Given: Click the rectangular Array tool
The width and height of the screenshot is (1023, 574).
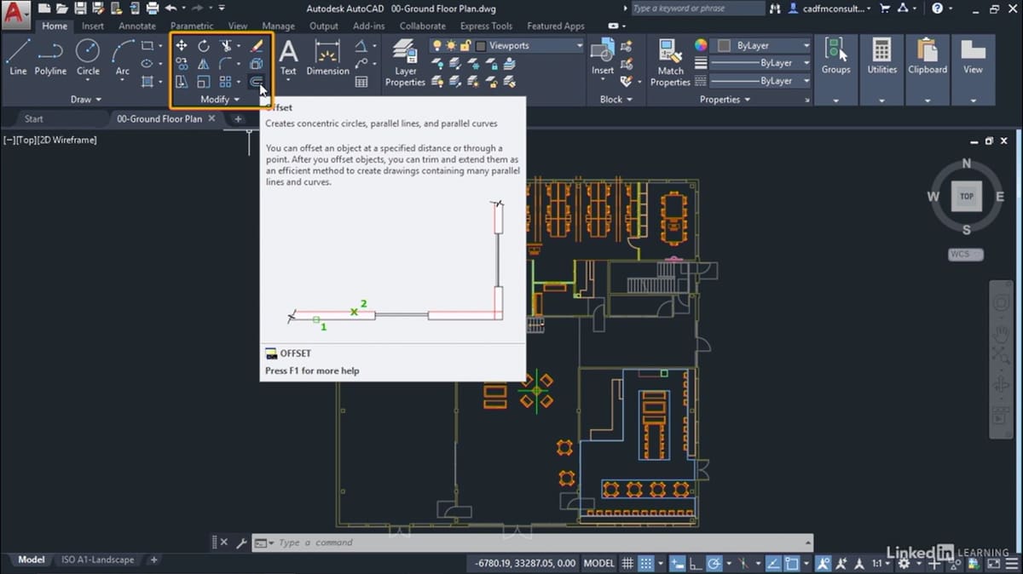Looking at the screenshot, I should click(x=226, y=82).
